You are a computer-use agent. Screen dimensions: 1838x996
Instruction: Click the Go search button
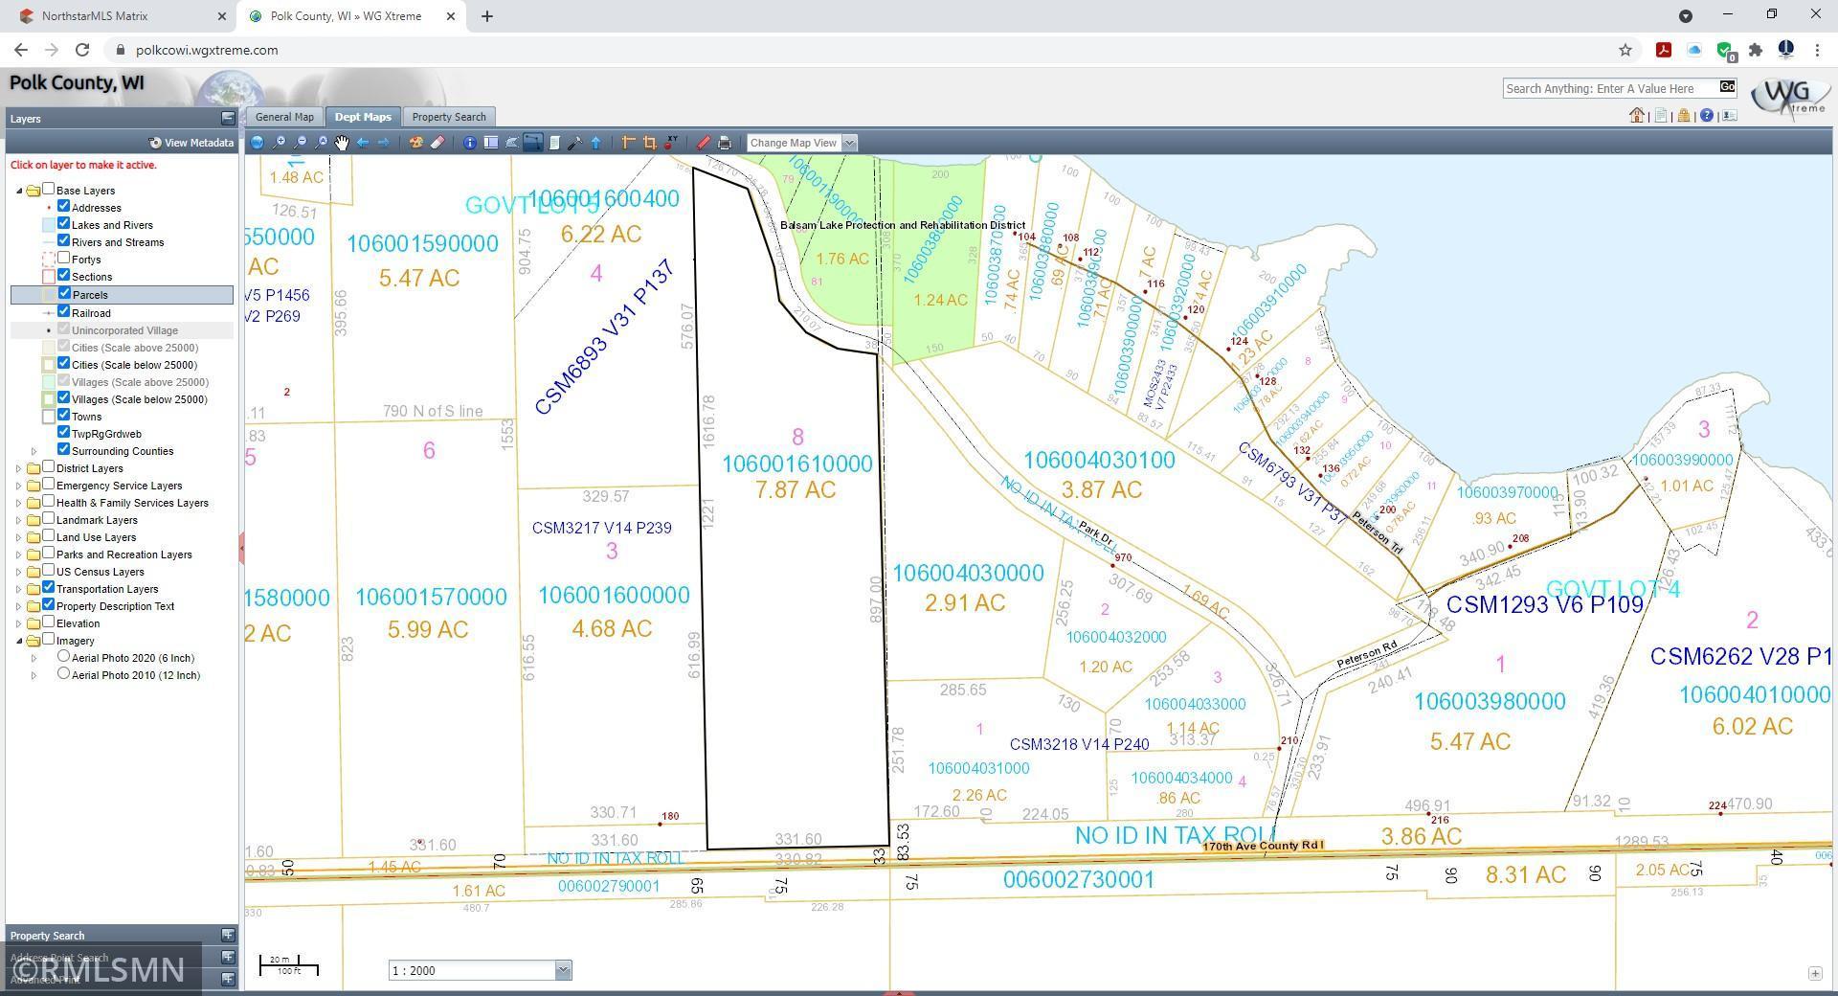1727,87
